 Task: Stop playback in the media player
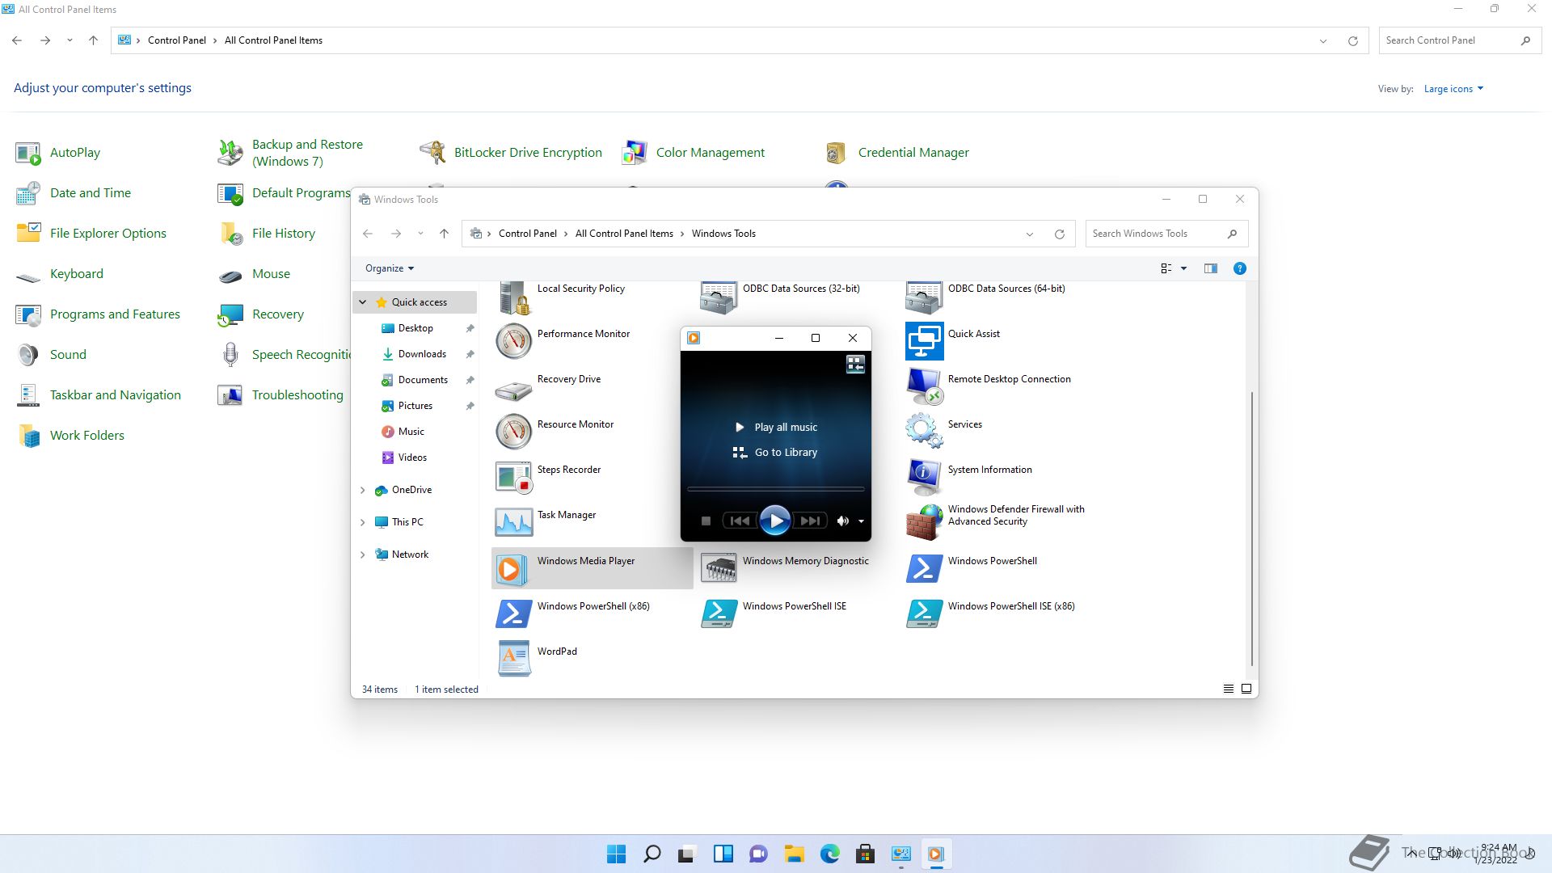tap(706, 521)
